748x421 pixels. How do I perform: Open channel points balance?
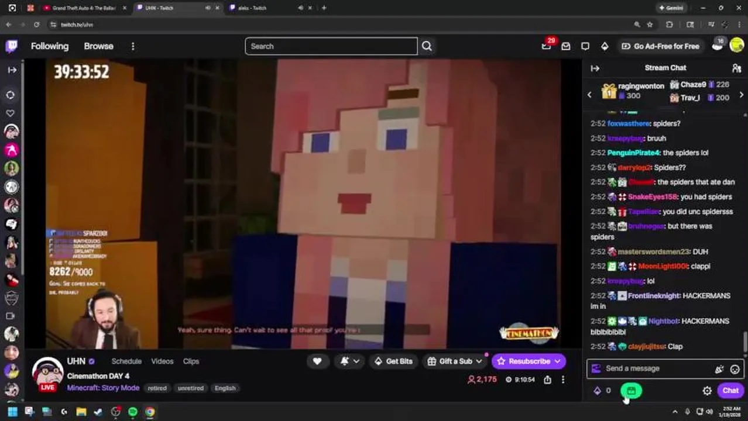602,391
